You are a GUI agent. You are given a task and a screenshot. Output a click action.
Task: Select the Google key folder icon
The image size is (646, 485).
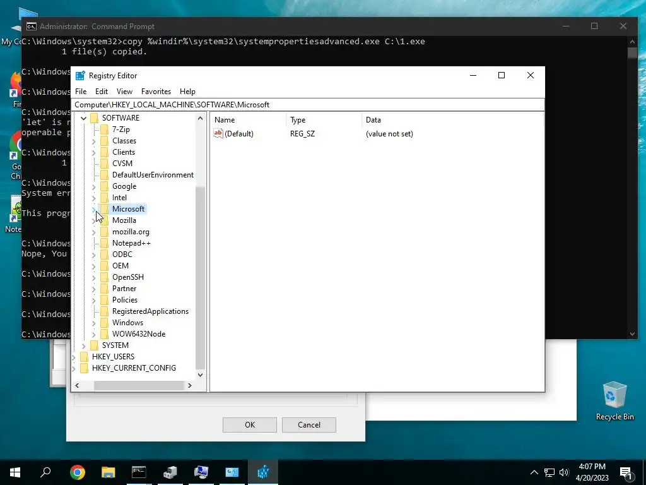pyautogui.click(x=105, y=186)
